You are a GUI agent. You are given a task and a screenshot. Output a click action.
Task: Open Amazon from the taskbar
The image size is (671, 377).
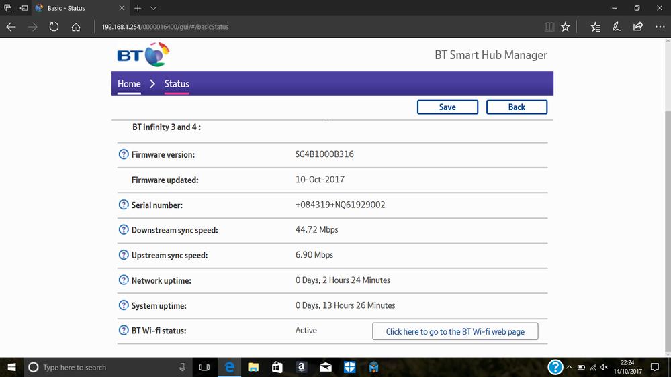(x=302, y=367)
